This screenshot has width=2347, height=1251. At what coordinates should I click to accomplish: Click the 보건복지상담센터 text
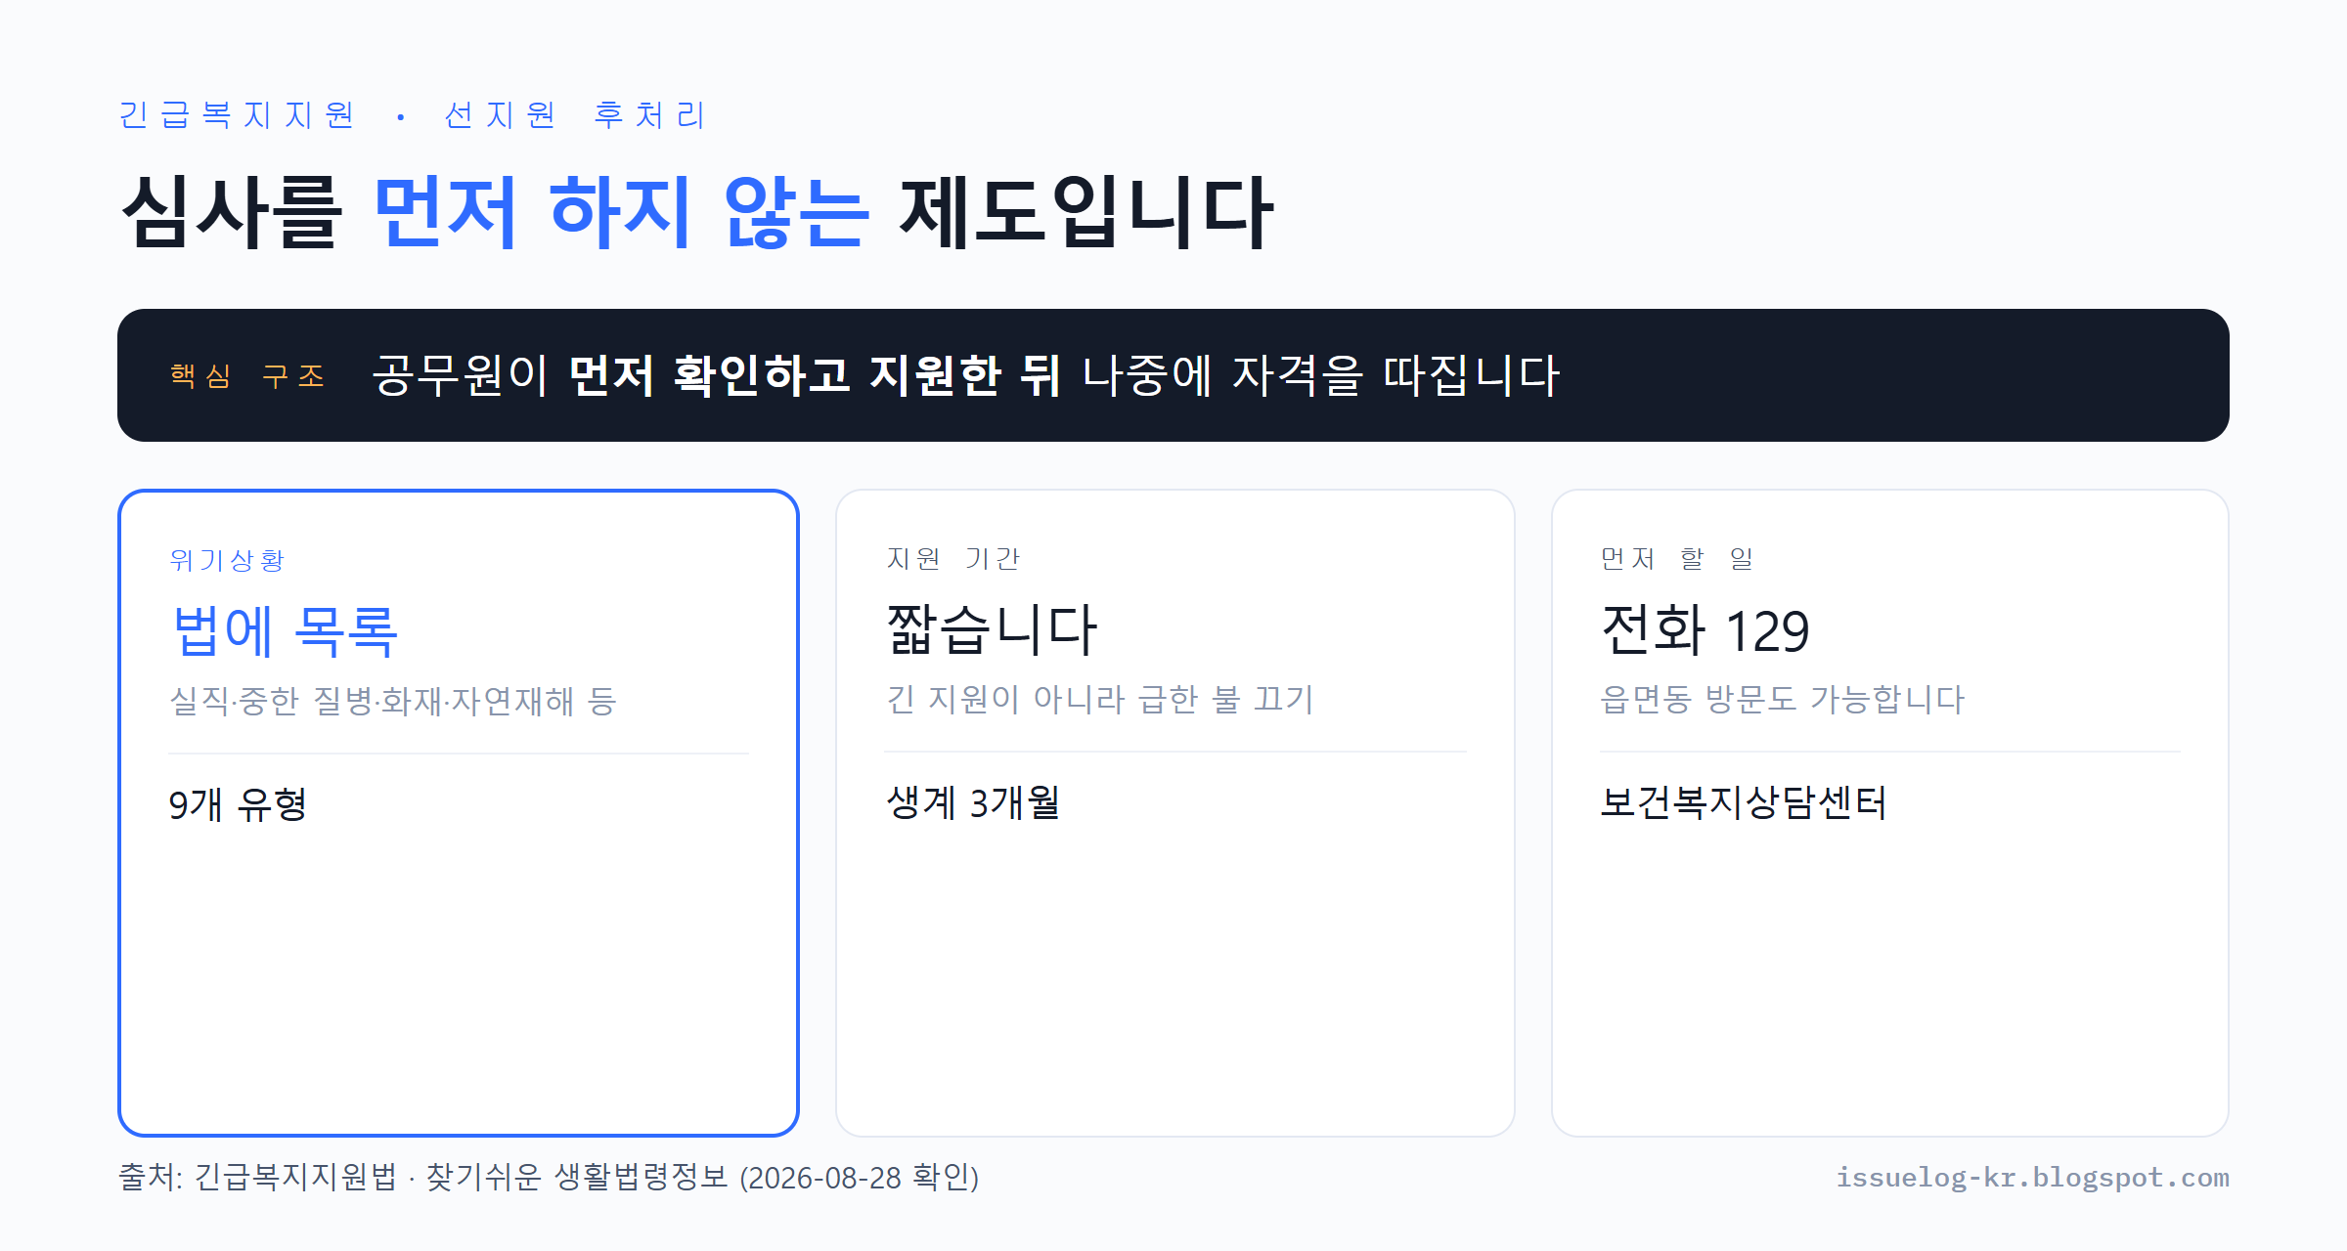tap(1743, 802)
